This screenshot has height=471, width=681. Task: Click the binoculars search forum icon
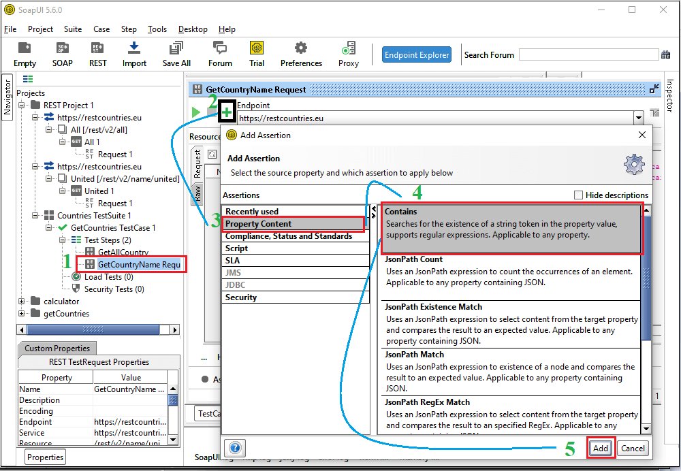coord(665,54)
